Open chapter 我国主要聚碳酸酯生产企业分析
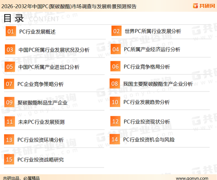 click(158, 84)
